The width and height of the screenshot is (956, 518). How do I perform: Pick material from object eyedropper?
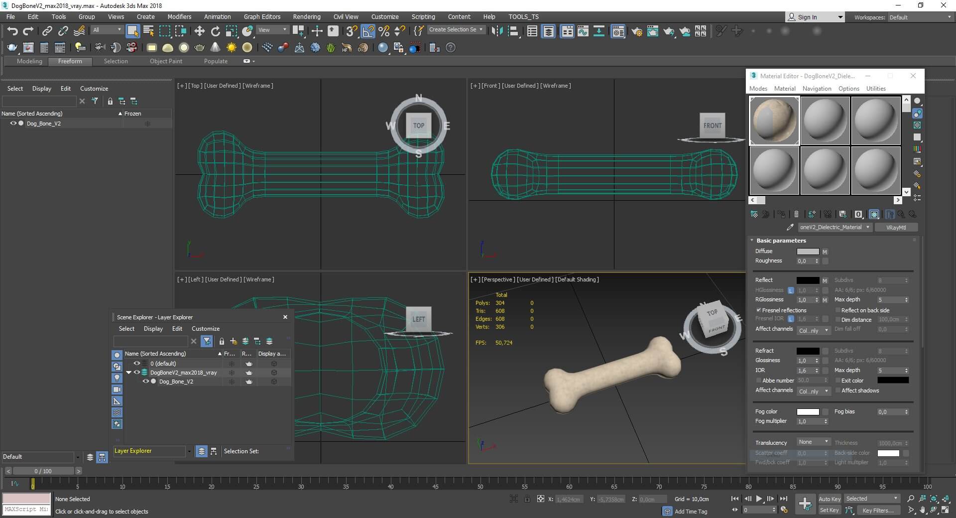pos(790,227)
